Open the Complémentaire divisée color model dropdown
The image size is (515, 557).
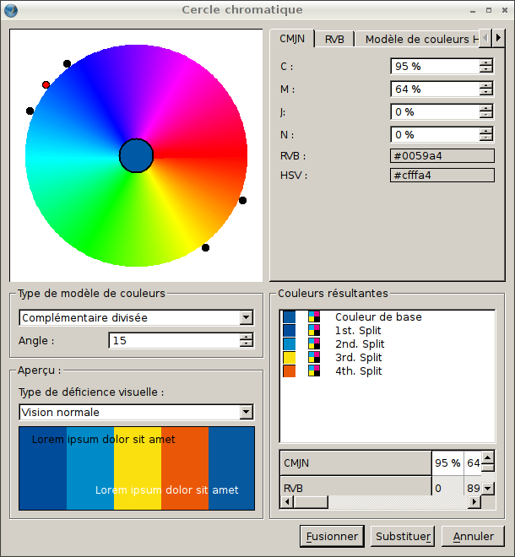tap(137, 317)
